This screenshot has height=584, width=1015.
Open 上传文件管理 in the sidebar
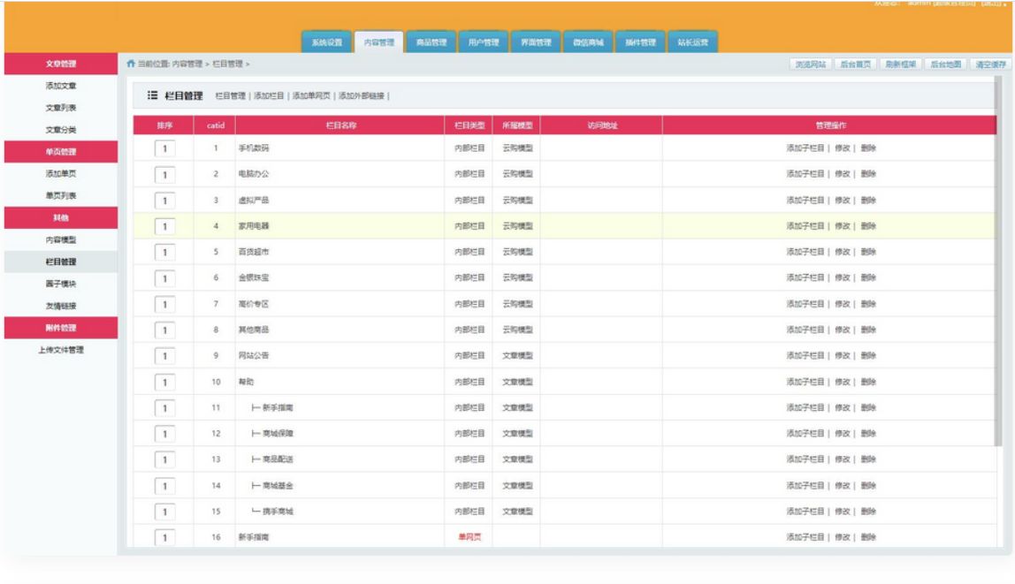tap(61, 350)
